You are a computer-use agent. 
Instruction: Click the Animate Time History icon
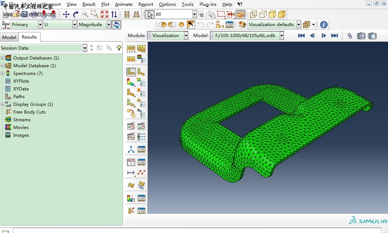point(131,137)
